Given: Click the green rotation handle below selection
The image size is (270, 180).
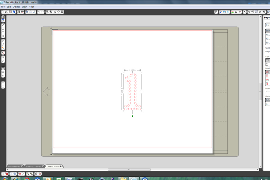Looking at the screenshot, I should [132, 116].
